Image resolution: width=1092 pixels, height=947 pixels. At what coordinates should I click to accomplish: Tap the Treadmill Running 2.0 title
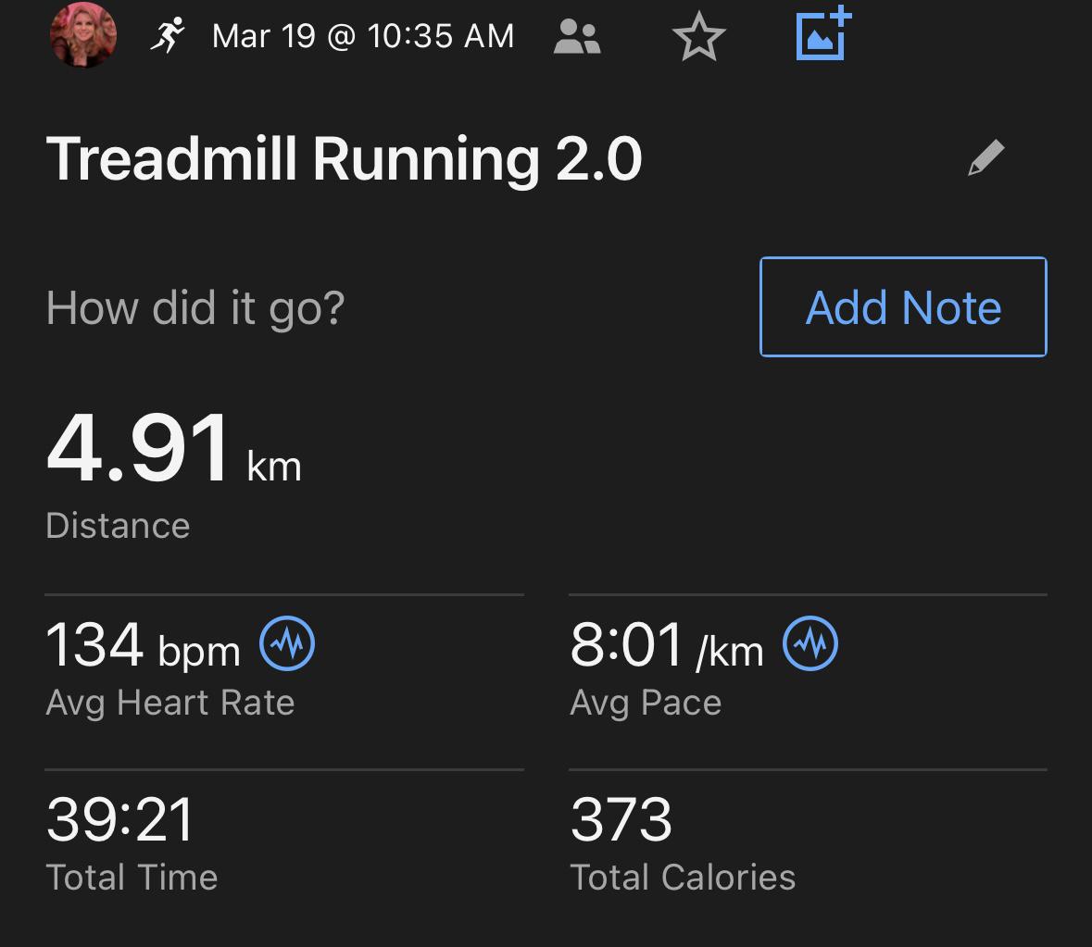(x=344, y=158)
